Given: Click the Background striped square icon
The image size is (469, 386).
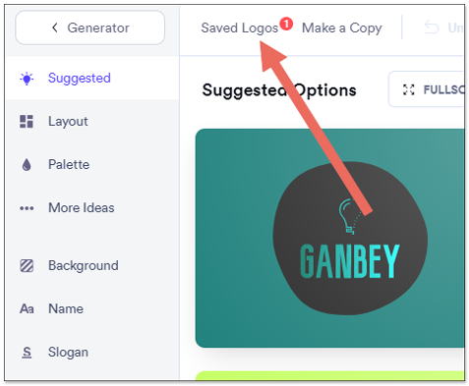Looking at the screenshot, I should 27,266.
